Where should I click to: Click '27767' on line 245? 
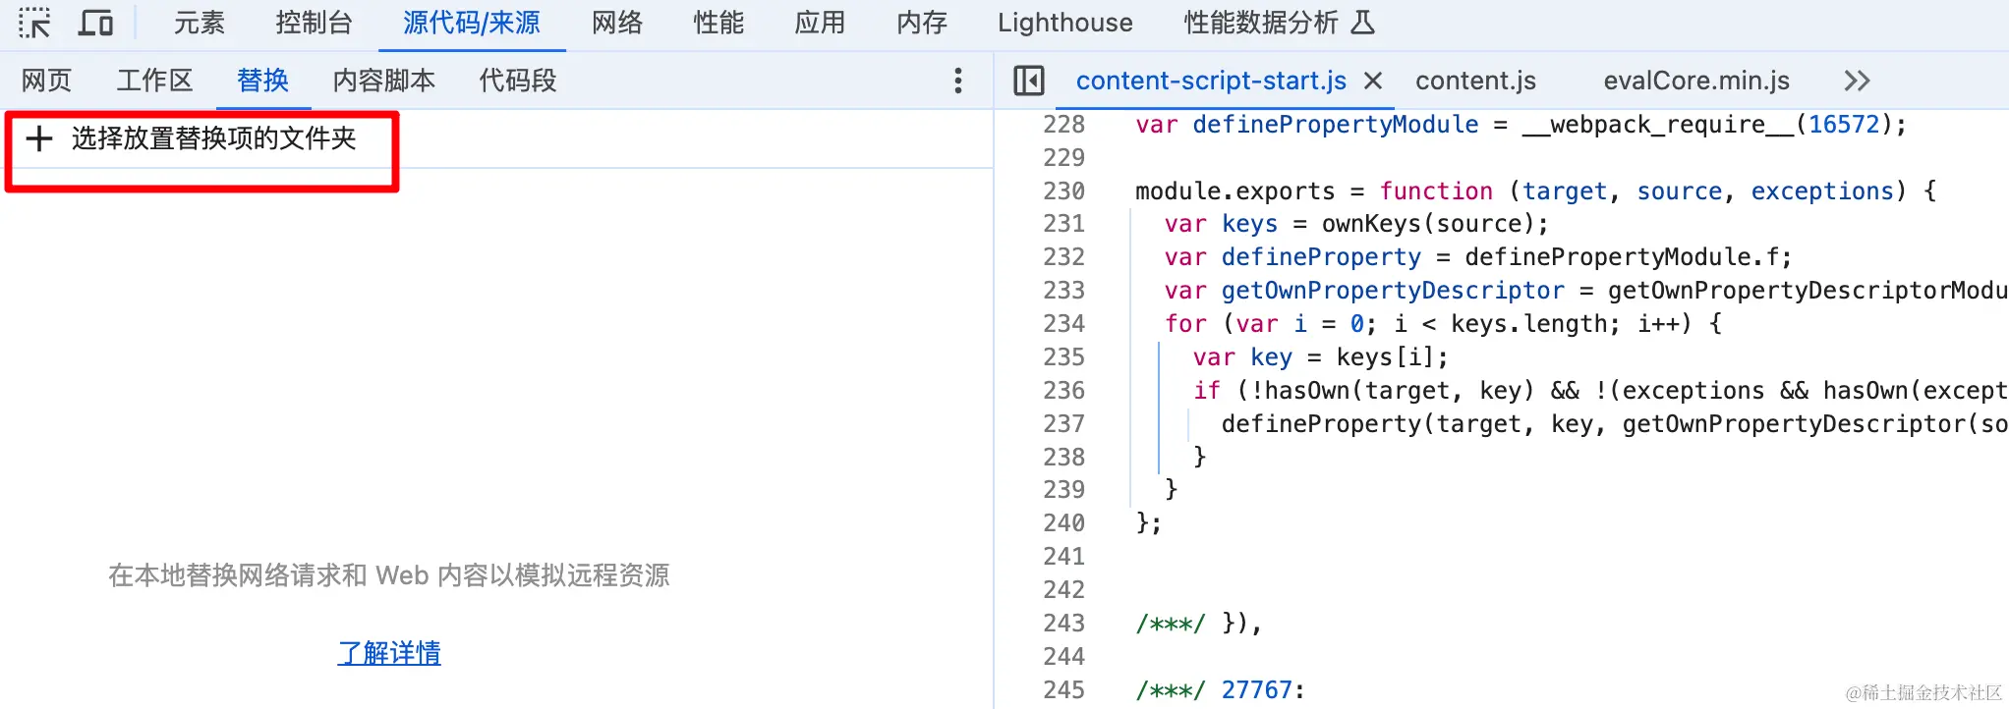click(x=1256, y=689)
